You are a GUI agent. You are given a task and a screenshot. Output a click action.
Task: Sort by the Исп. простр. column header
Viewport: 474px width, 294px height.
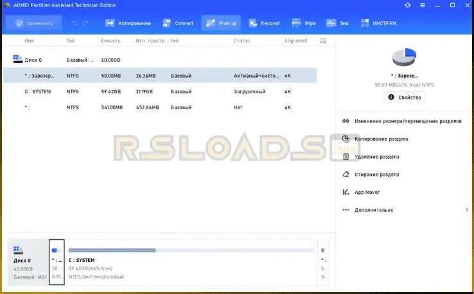[150, 40]
